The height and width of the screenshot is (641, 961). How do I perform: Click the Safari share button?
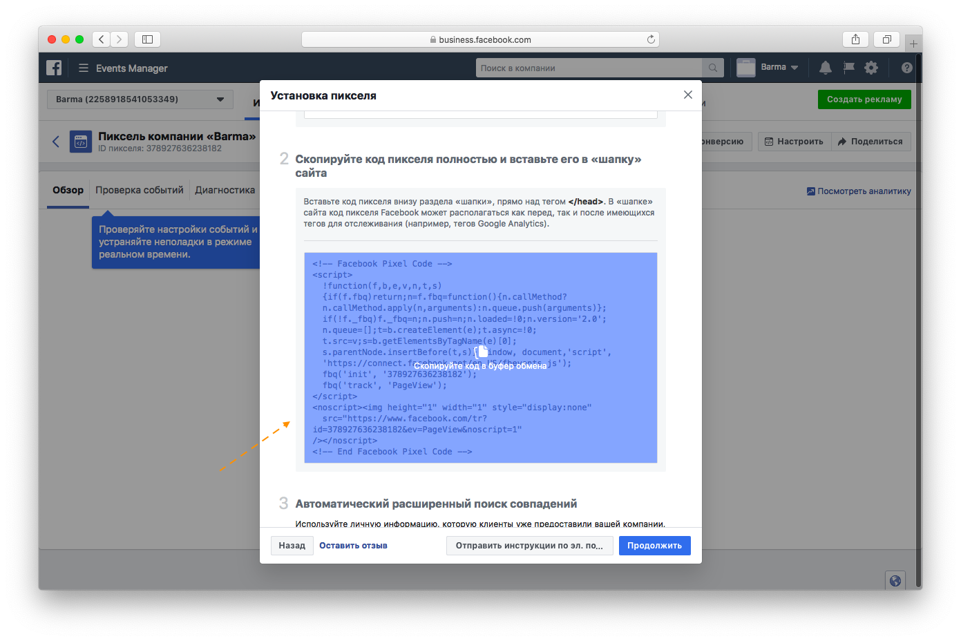pyautogui.click(x=855, y=39)
